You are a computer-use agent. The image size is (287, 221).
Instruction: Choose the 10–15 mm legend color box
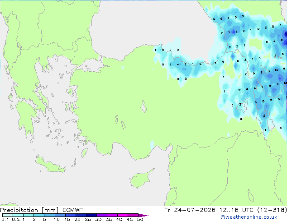60,215
